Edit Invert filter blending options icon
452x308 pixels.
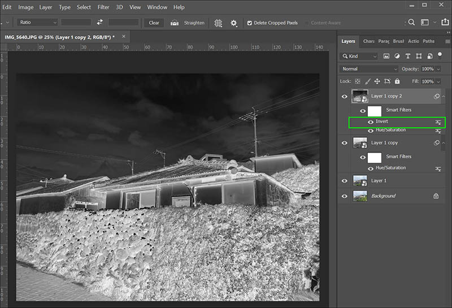(438, 122)
